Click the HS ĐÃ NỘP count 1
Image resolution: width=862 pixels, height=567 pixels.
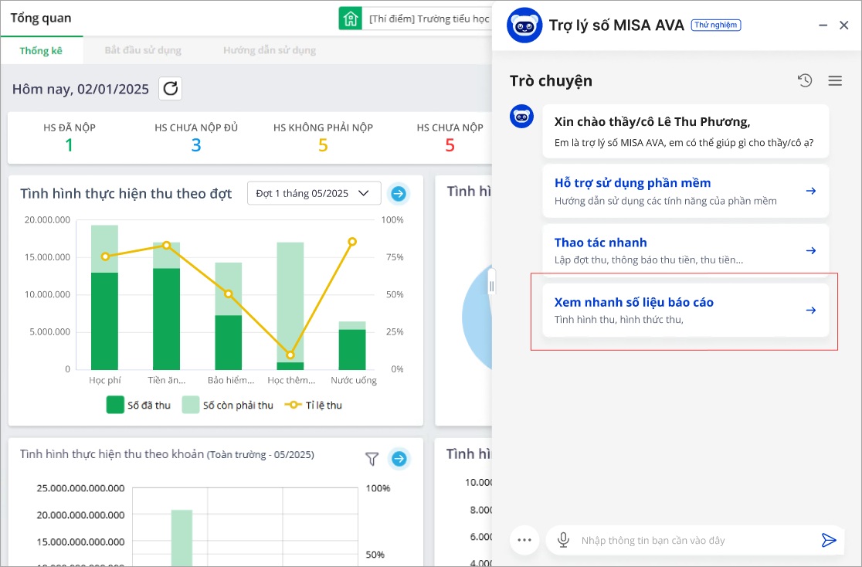tap(69, 145)
